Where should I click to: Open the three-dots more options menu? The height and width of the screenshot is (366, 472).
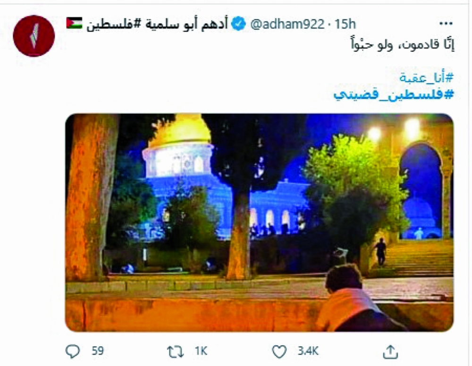pos(446,24)
